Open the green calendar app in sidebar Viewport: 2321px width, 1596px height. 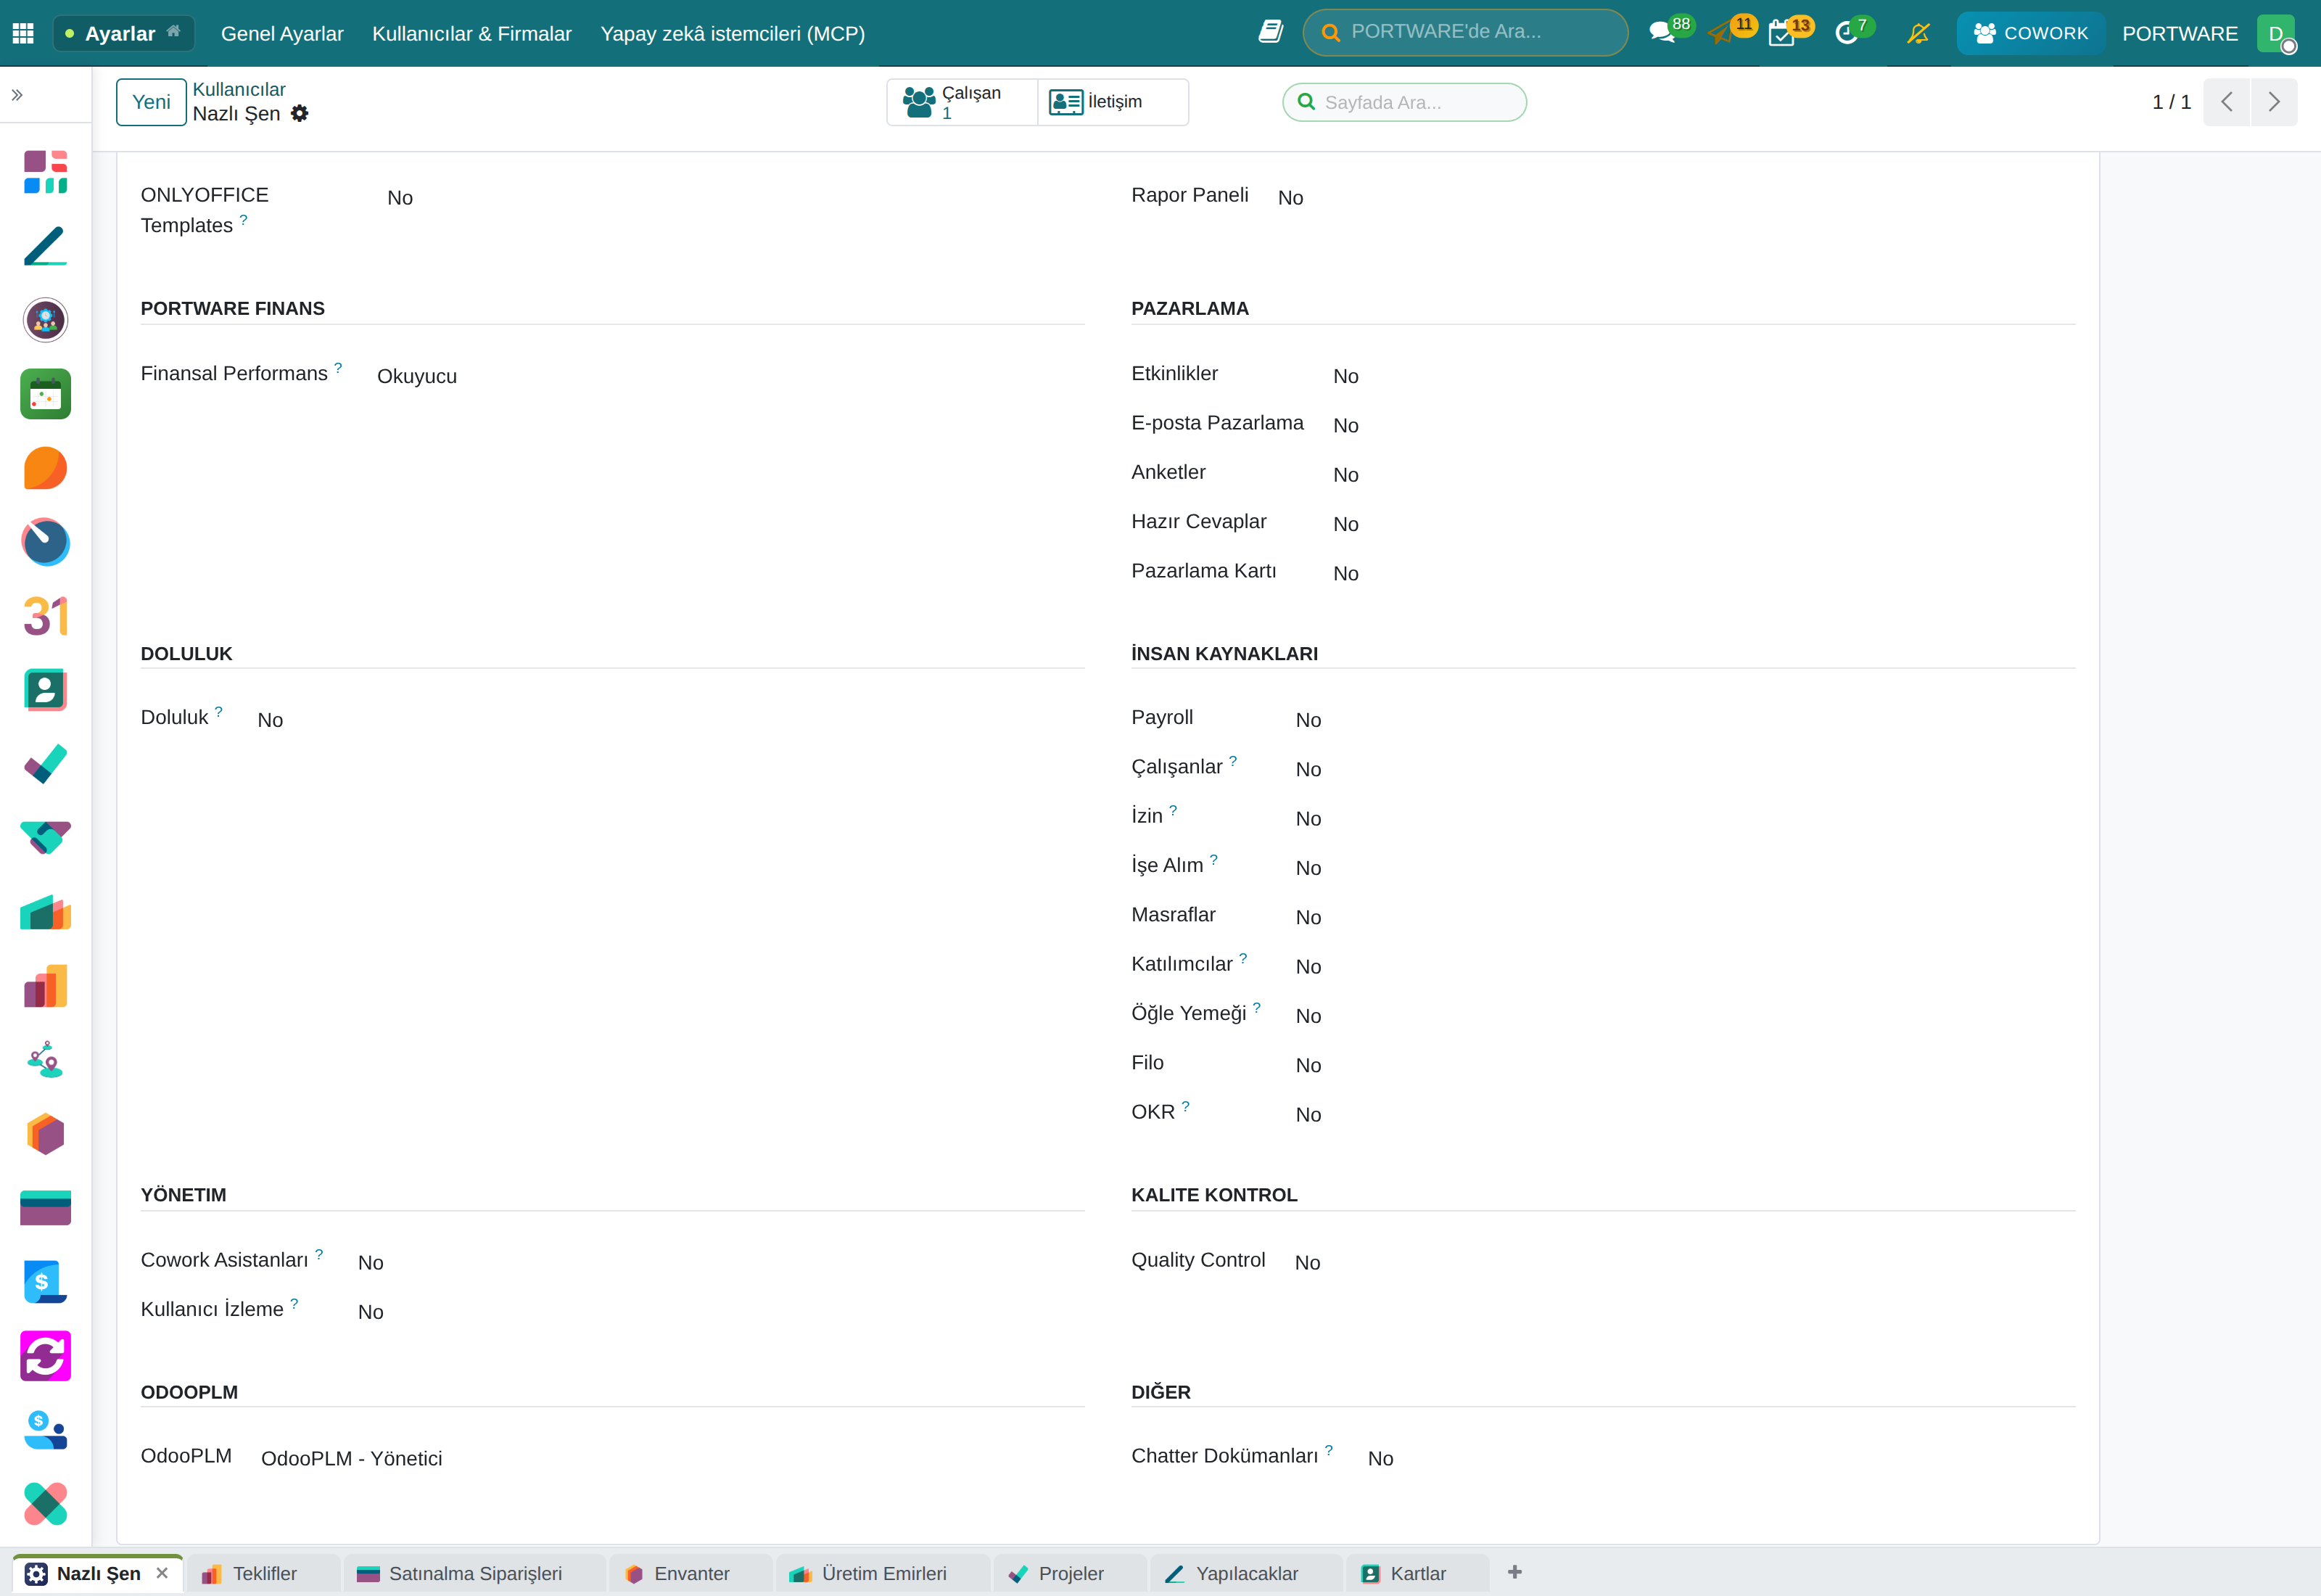(x=45, y=394)
